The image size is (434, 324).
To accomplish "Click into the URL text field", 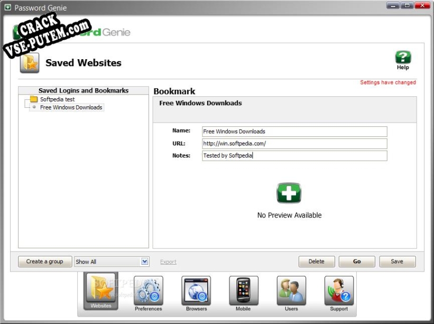I will coord(294,144).
